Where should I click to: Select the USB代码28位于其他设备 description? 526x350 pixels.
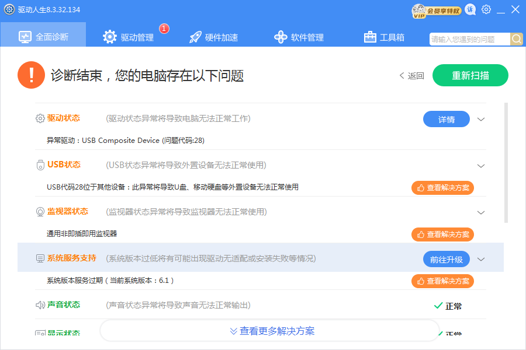pos(172,187)
